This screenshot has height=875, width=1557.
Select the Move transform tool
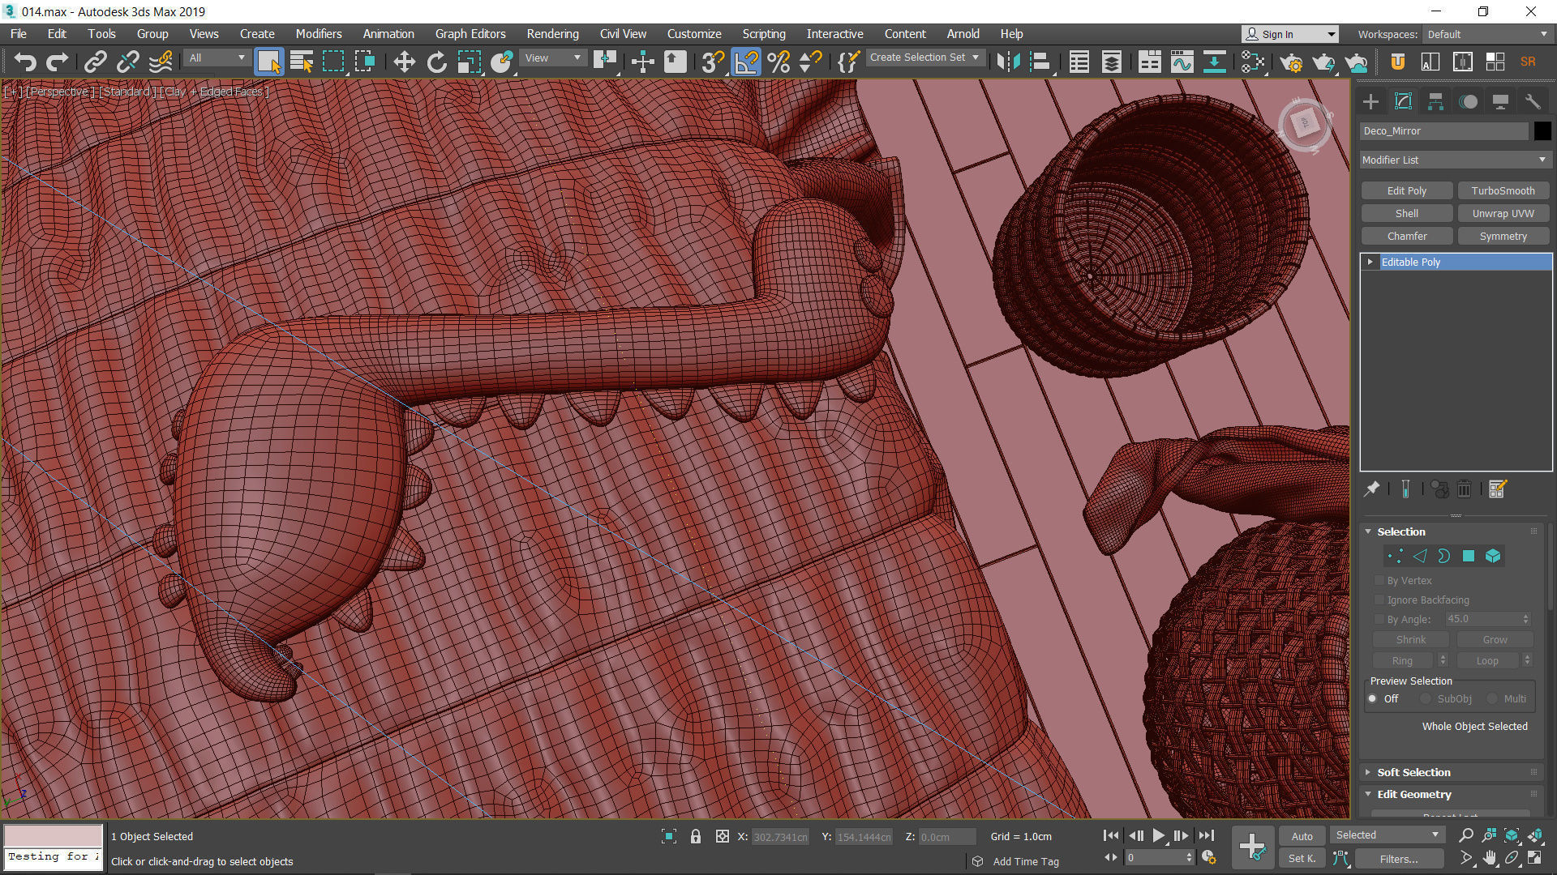coord(404,62)
